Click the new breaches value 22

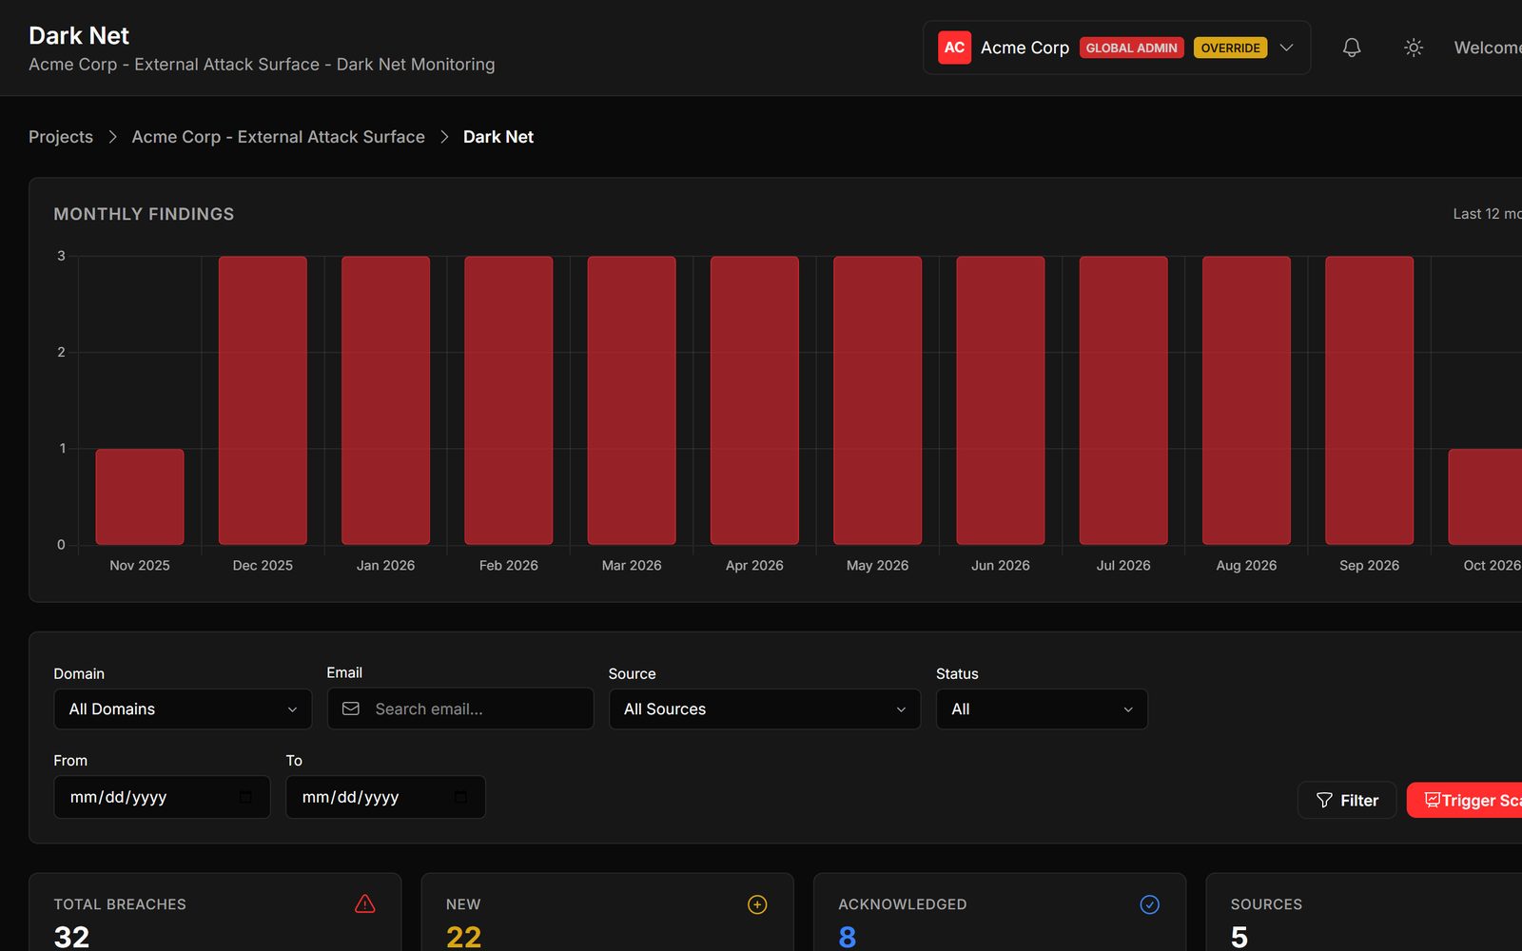coord(463,937)
